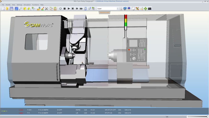
Task: Open the Settings menu
Action: point(19,5)
